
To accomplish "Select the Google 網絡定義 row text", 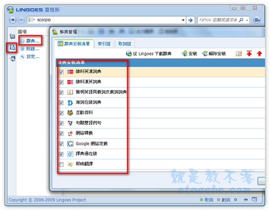I will 92,144.
